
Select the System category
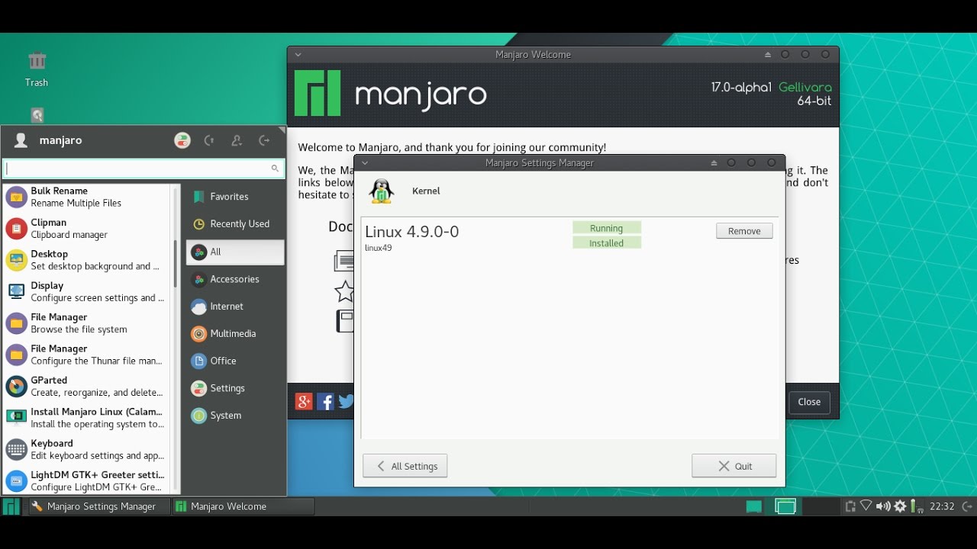click(x=235, y=416)
